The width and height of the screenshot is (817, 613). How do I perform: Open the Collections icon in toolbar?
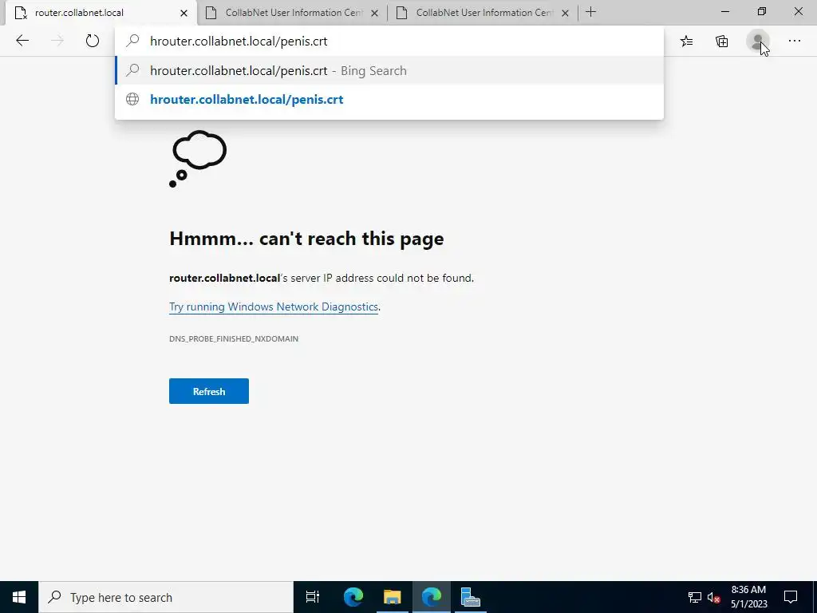click(x=721, y=42)
